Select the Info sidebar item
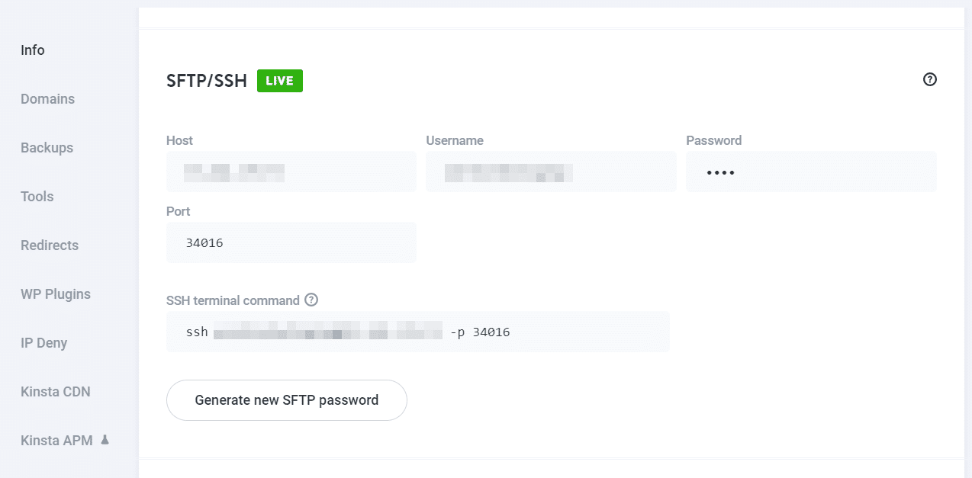972x478 pixels. coord(32,50)
